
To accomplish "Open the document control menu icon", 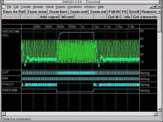I will (x=3, y=7).
